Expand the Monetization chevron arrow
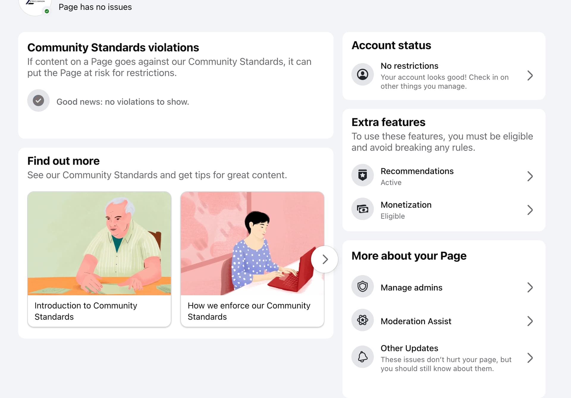Screen dimensions: 571x398 click(x=530, y=210)
